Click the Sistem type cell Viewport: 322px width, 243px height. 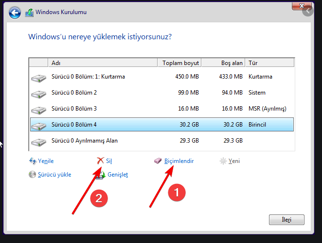pos(257,93)
